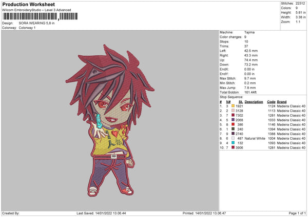This screenshot has width=308, height=217.
Task: Click the N# column header
Action: coord(228,102)
